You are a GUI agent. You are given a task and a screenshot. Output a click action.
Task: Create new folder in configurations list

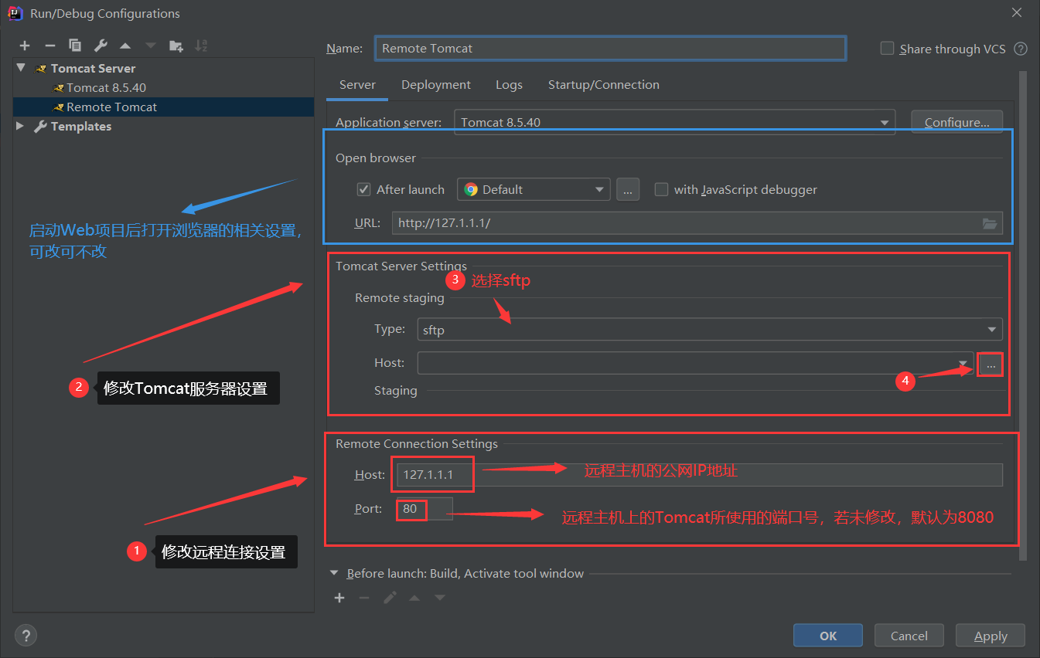[176, 46]
